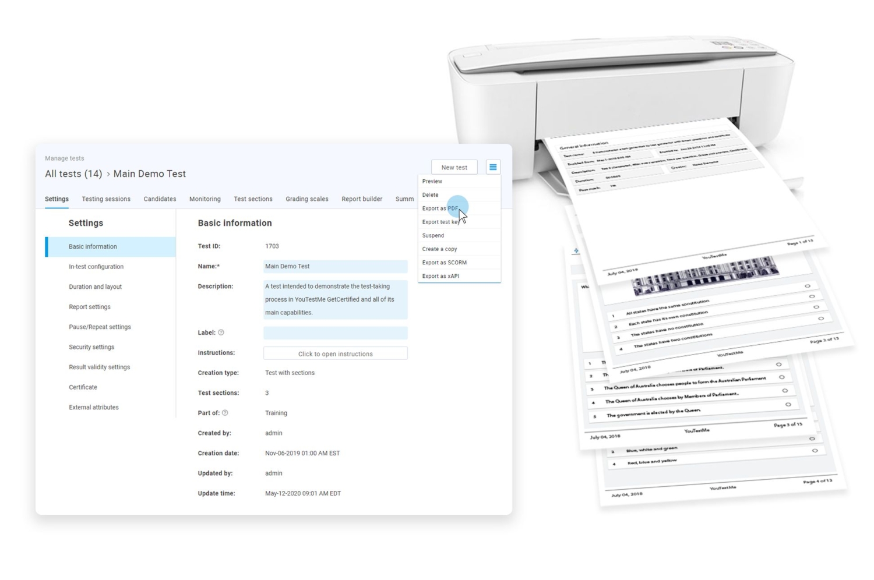Choose Export test key option

(440, 221)
